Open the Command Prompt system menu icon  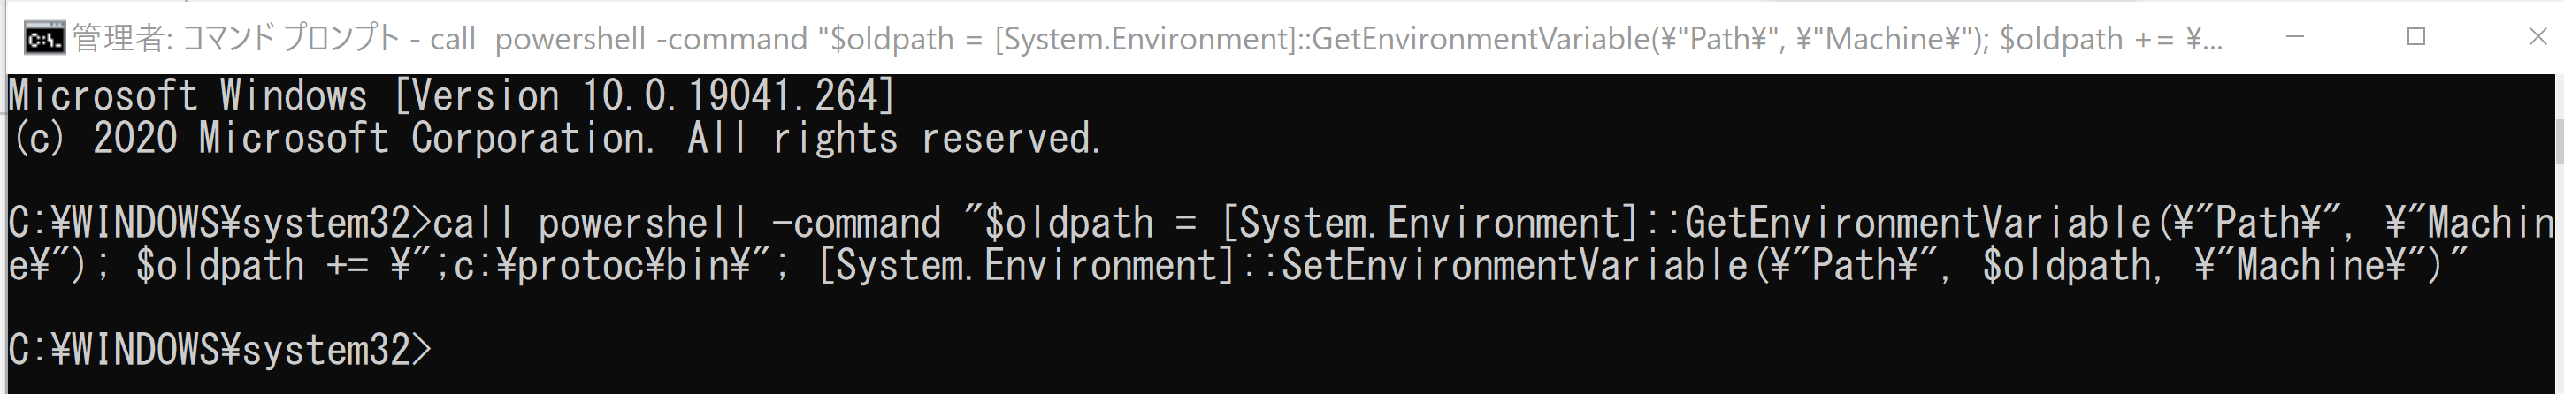[44, 39]
